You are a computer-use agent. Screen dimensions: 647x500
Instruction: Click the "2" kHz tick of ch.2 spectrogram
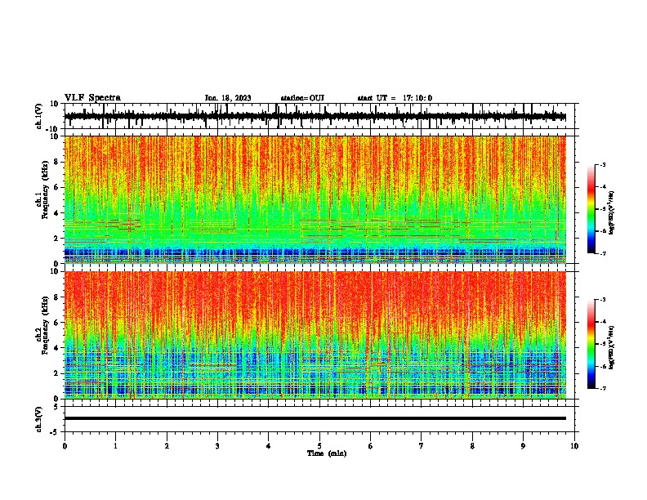[x=57, y=373]
